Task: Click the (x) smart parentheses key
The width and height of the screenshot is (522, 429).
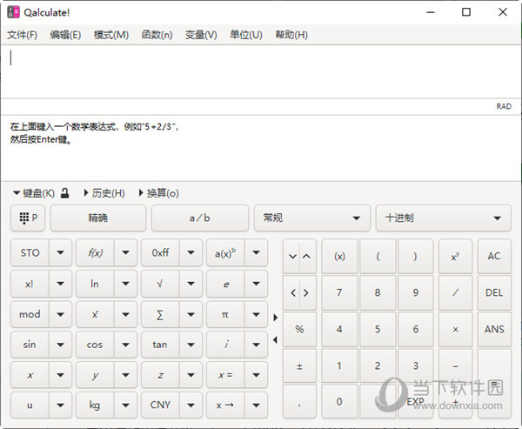Action: pos(339,256)
